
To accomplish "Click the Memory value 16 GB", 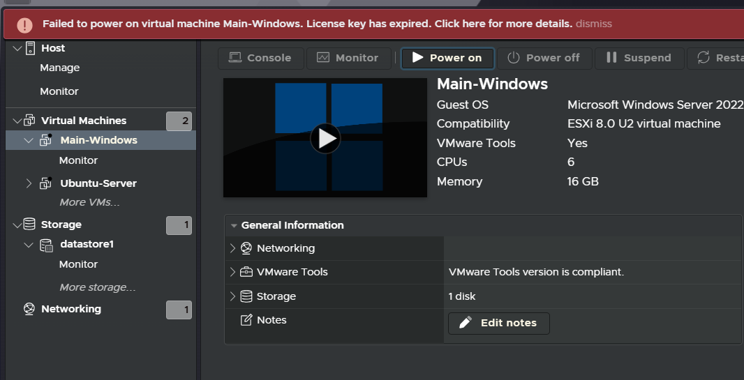I will tap(583, 181).
